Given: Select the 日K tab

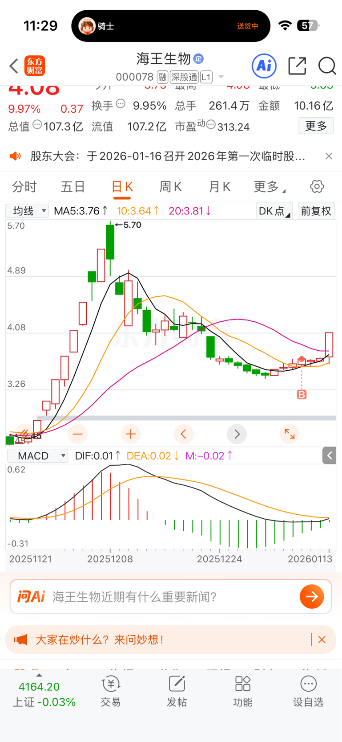Looking at the screenshot, I should 122,187.
